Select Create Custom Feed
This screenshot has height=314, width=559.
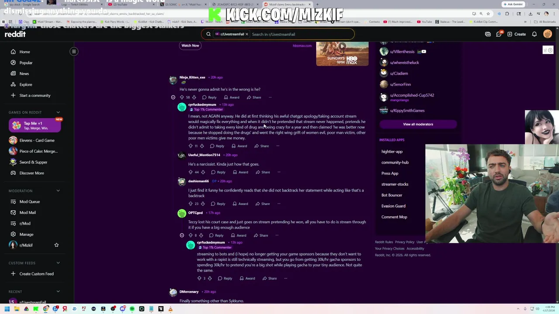pos(36,274)
